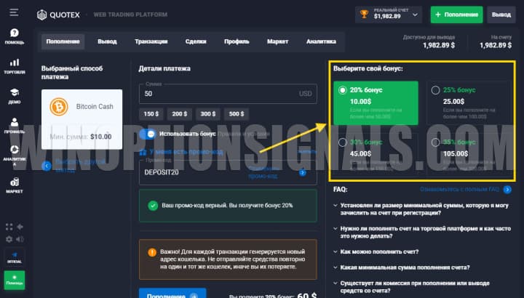Switch to the Транзакции tab
This screenshot has width=524, height=298.
(150, 41)
